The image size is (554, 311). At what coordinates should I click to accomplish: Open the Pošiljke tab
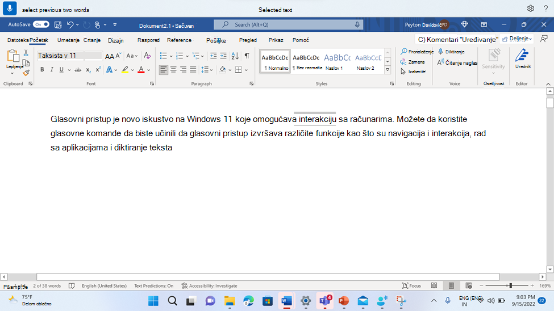pos(216,41)
